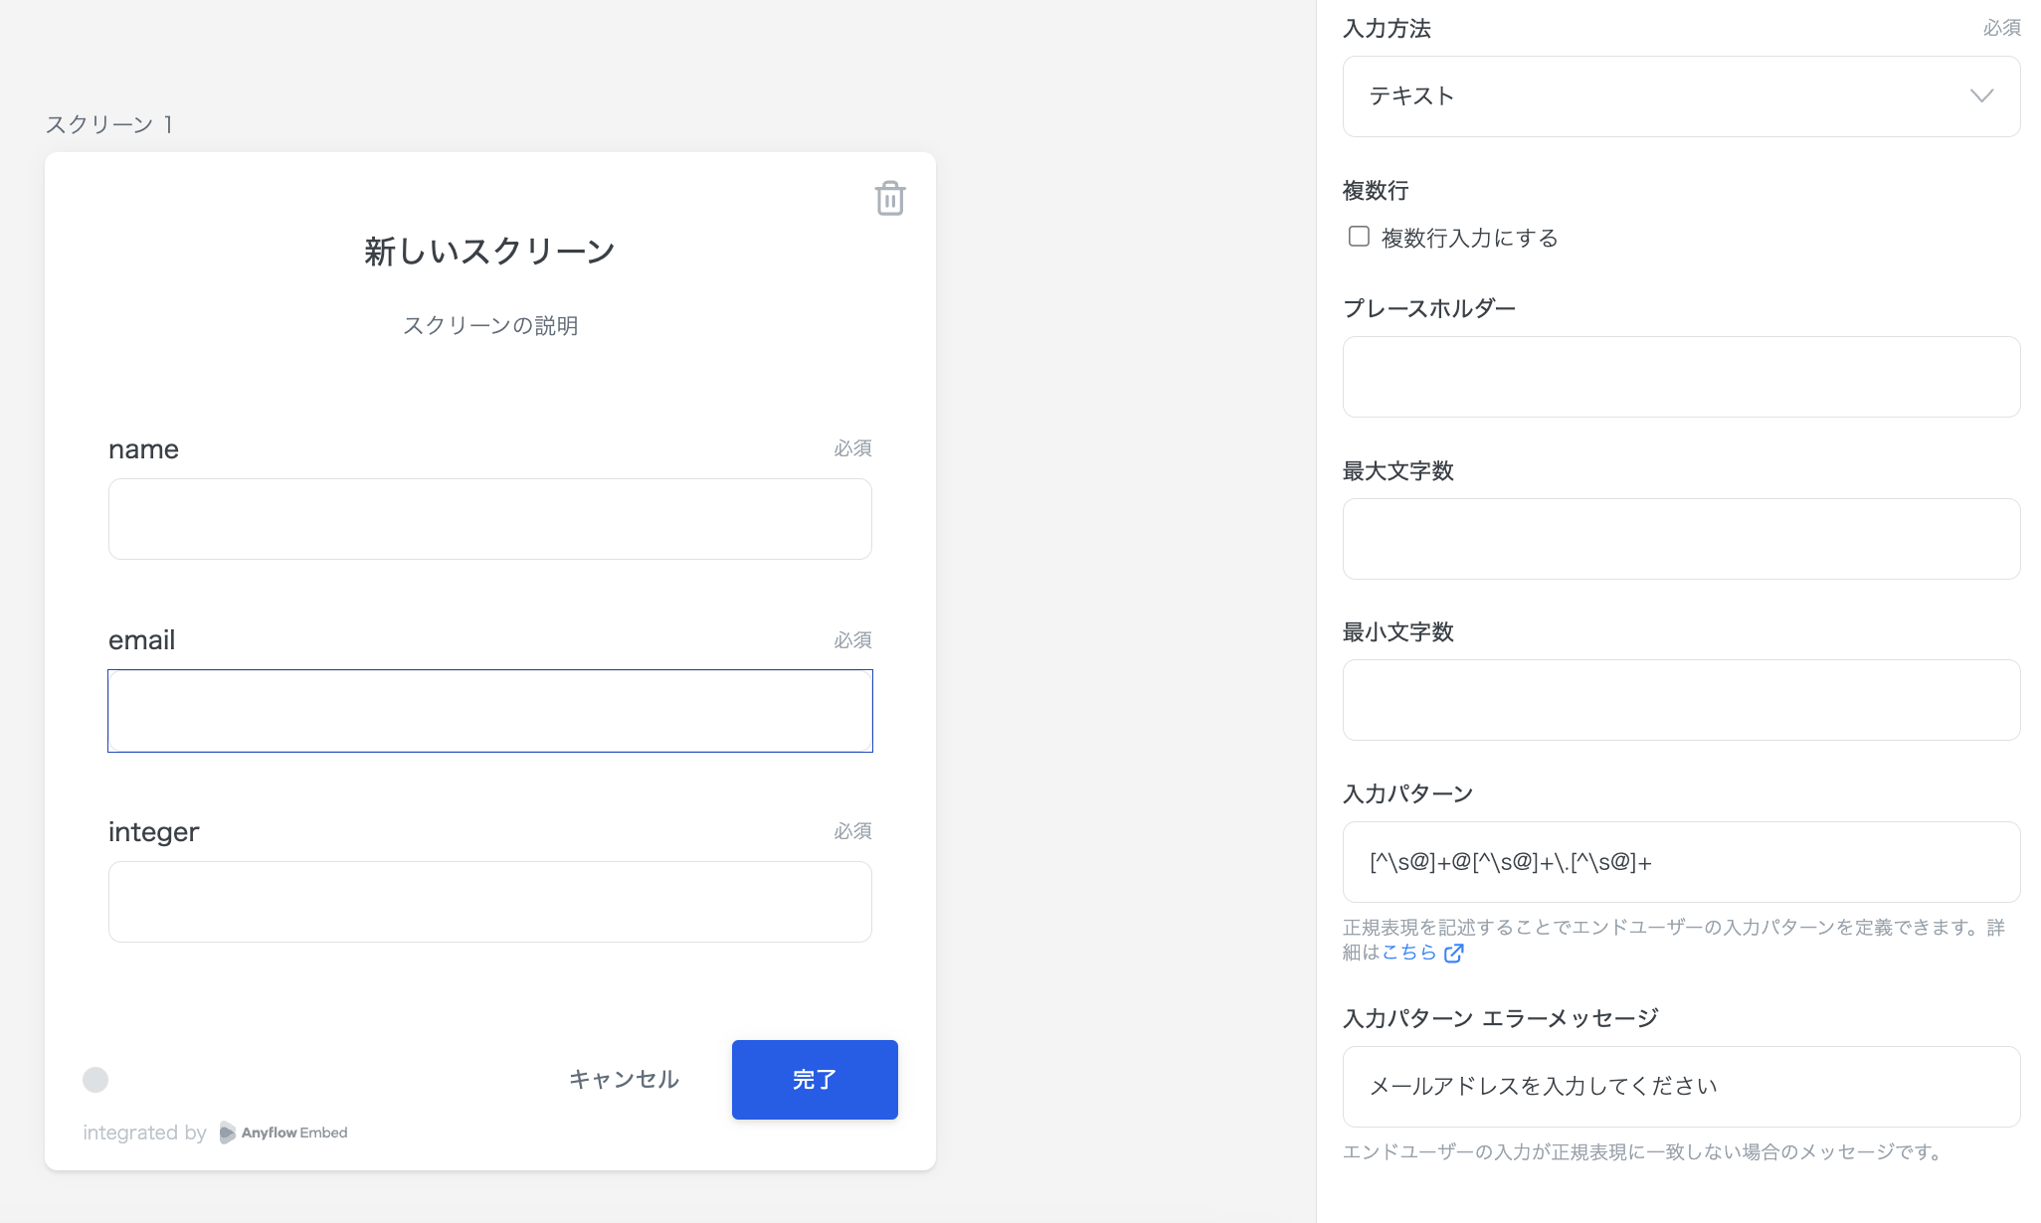
Task: Click the 必須 label next to 入力方法
Action: (x=2000, y=28)
